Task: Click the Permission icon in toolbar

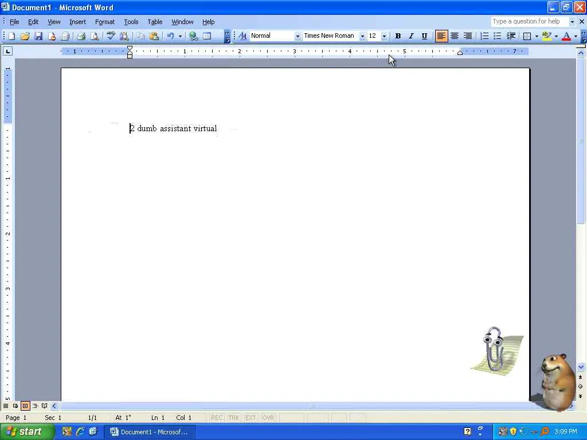Action: coord(52,36)
